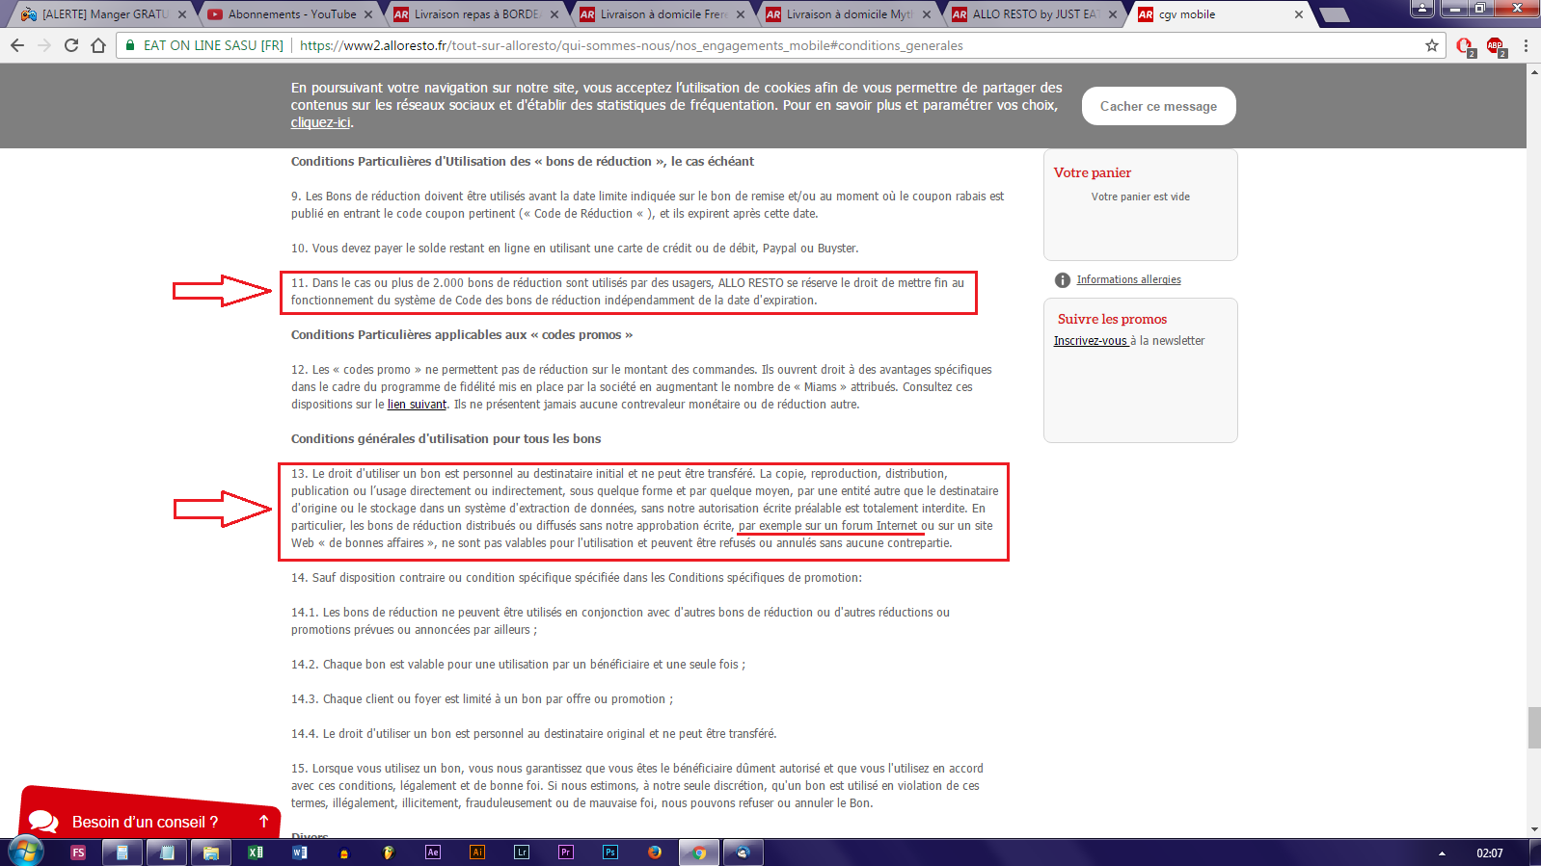1541x866 pixels.
Task: Open the lien suivant link in clause 12
Action: (x=417, y=405)
